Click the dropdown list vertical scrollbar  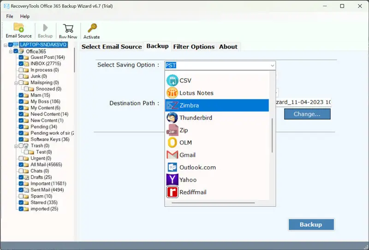pyautogui.click(x=272, y=135)
